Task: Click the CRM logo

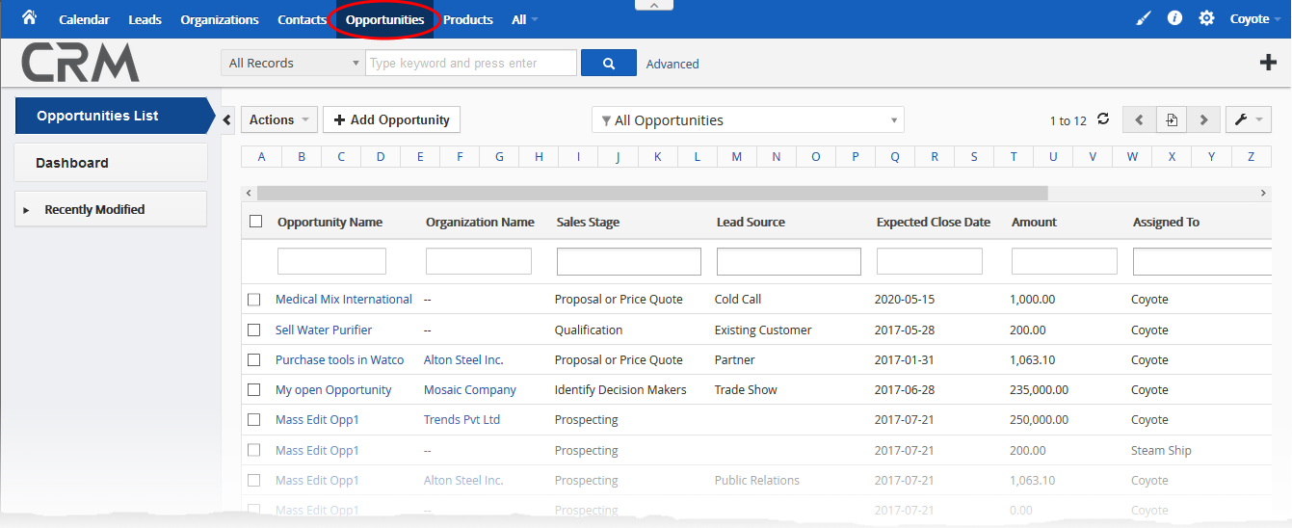Action: [x=81, y=63]
